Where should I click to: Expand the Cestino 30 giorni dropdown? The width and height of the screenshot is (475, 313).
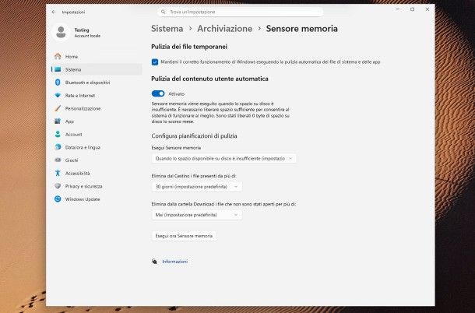click(197, 187)
